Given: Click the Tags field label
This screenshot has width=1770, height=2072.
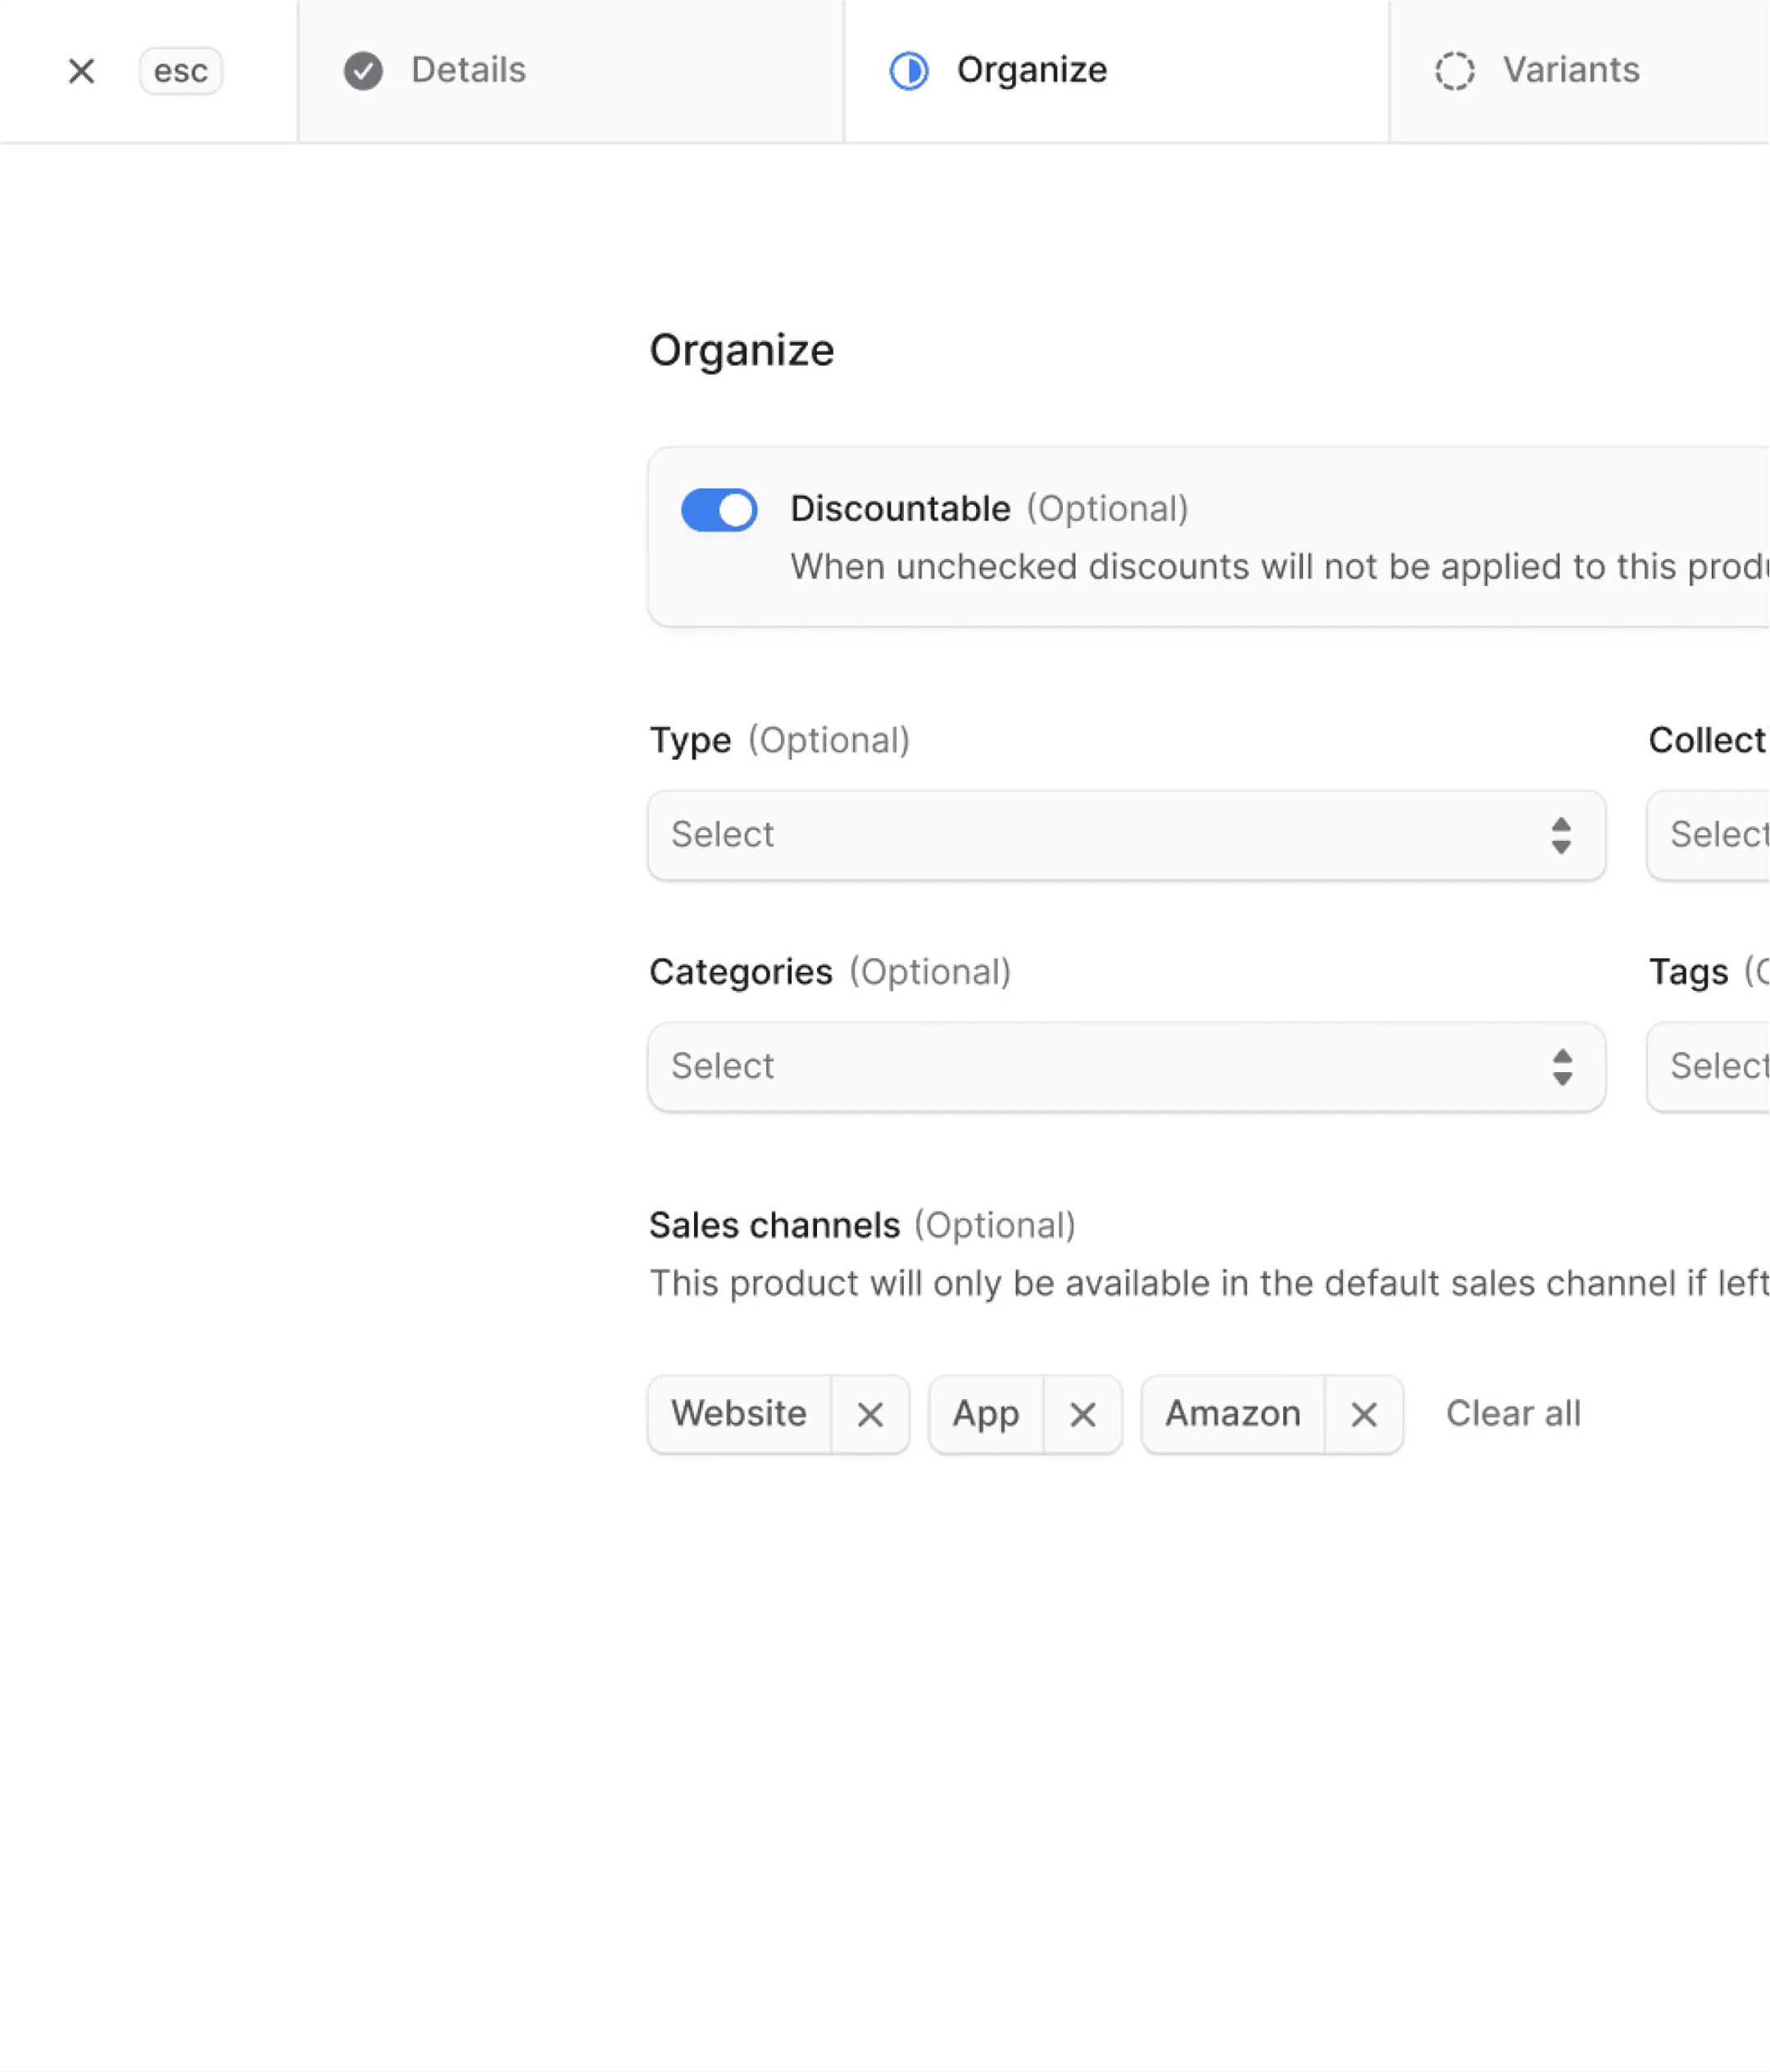Looking at the screenshot, I should point(1688,972).
